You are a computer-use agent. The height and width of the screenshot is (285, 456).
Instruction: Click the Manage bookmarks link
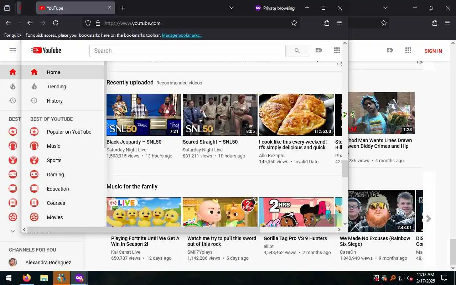pyautogui.click(x=182, y=35)
